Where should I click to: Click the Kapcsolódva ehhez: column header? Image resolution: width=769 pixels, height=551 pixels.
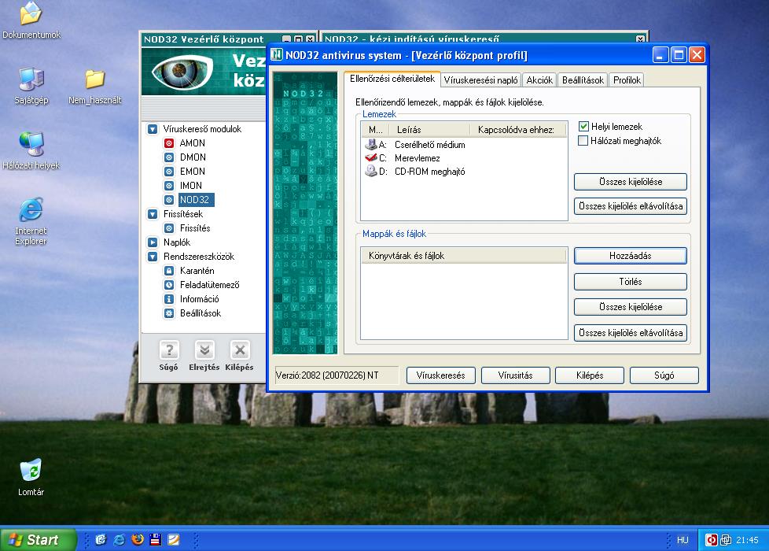[x=518, y=130]
